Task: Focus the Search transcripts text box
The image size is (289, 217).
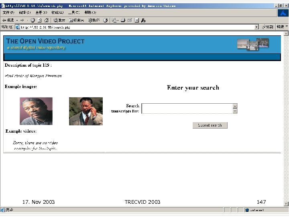Action: pos(187,108)
